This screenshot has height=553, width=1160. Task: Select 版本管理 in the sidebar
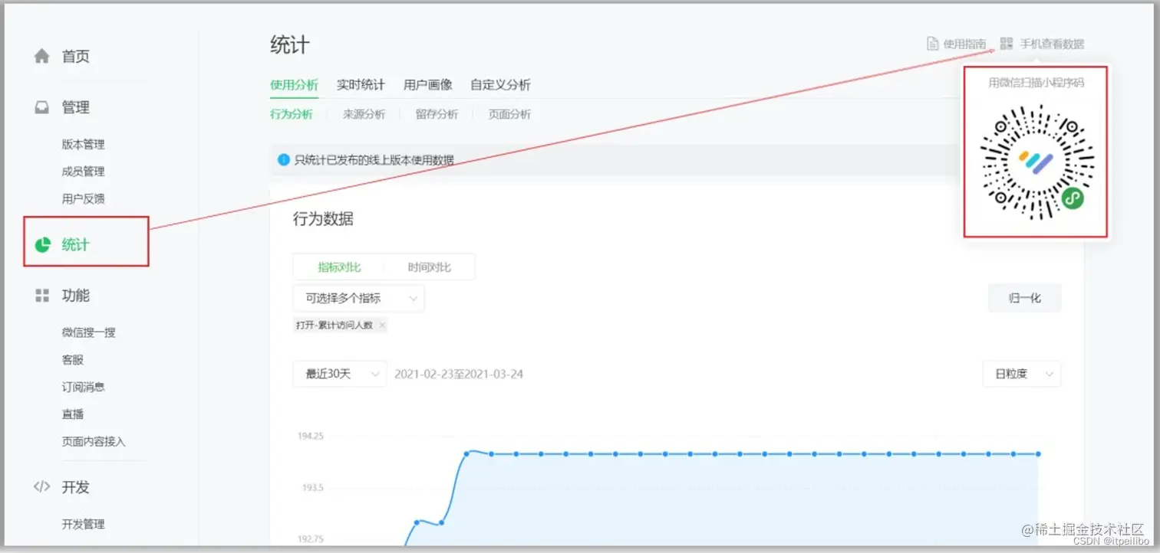[83, 144]
